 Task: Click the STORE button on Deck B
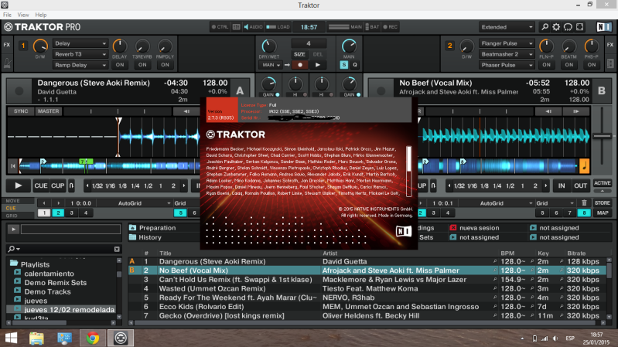602,202
